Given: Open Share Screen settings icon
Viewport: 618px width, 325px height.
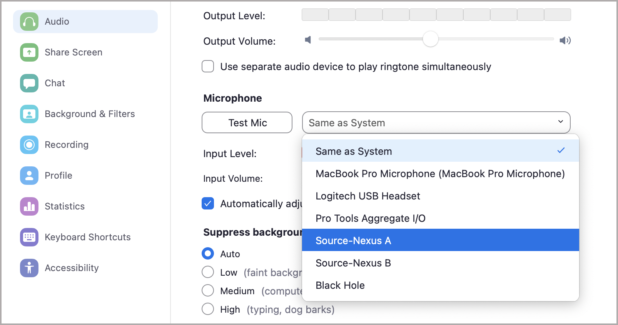Looking at the screenshot, I should [29, 52].
